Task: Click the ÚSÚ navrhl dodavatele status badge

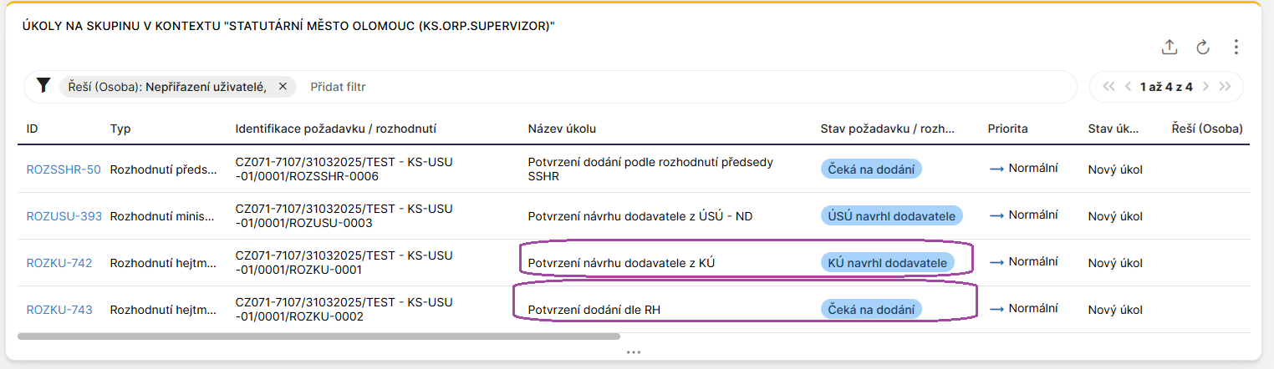Action: 891,216
